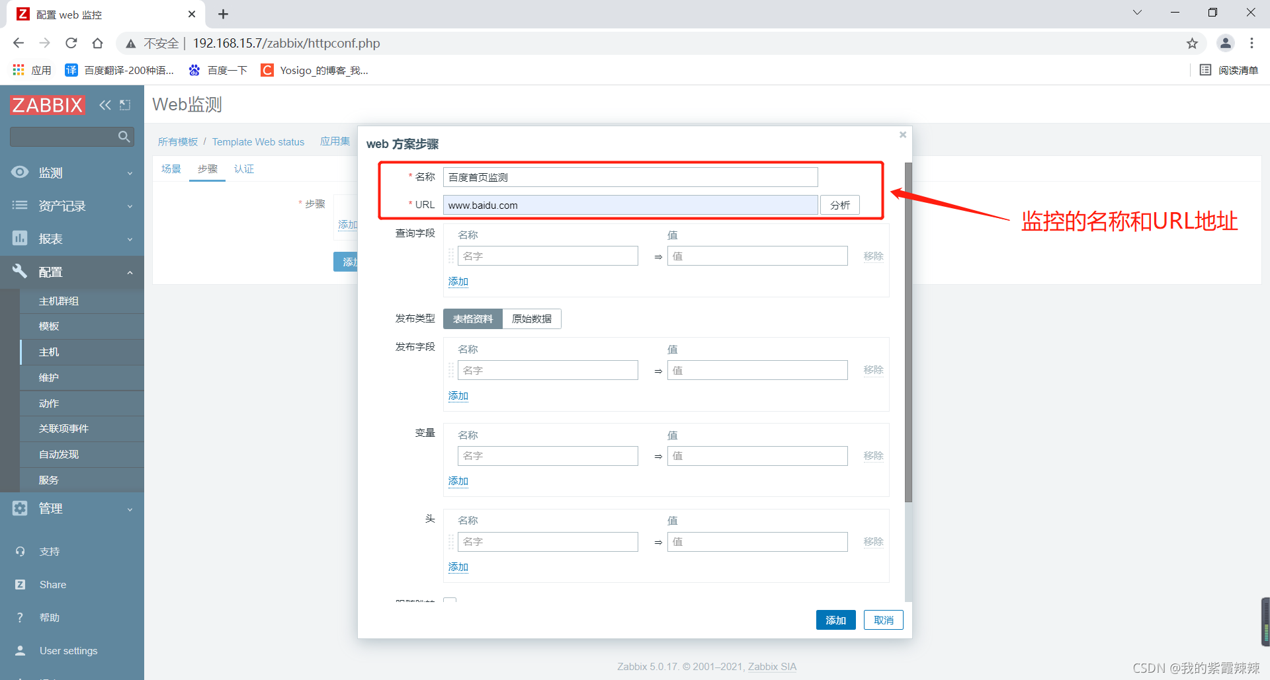Open the Chrome profile avatar
The image size is (1270, 680).
point(1226,43)
